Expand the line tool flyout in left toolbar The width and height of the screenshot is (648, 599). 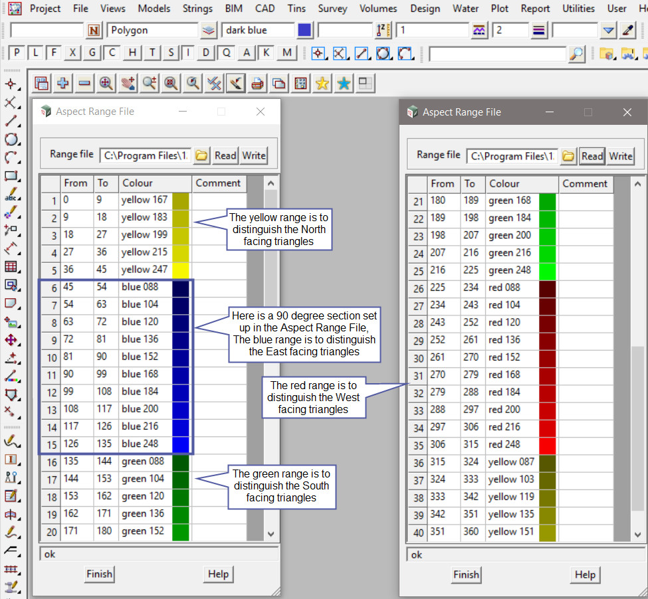click(x=11, y=121)
